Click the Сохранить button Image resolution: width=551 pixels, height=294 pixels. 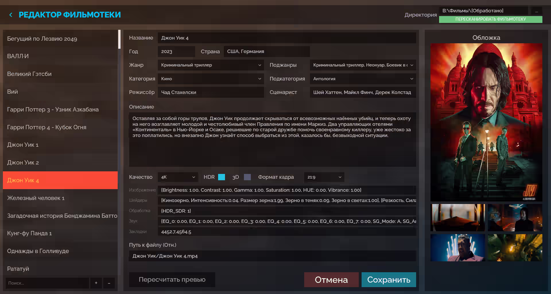point(389,280)
